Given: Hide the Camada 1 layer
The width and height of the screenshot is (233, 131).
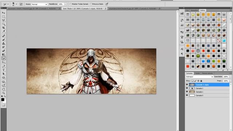Looking at the screenshot, I should pyautogui.click(x=187, y=92).
